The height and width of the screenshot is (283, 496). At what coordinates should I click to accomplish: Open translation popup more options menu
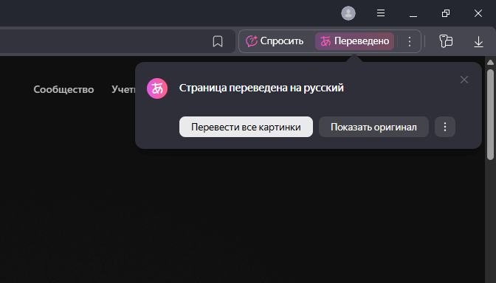coord(445,127)
